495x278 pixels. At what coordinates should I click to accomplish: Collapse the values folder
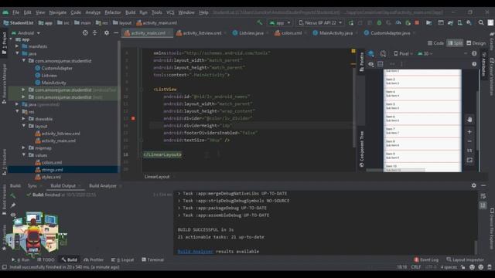point(24,155)
